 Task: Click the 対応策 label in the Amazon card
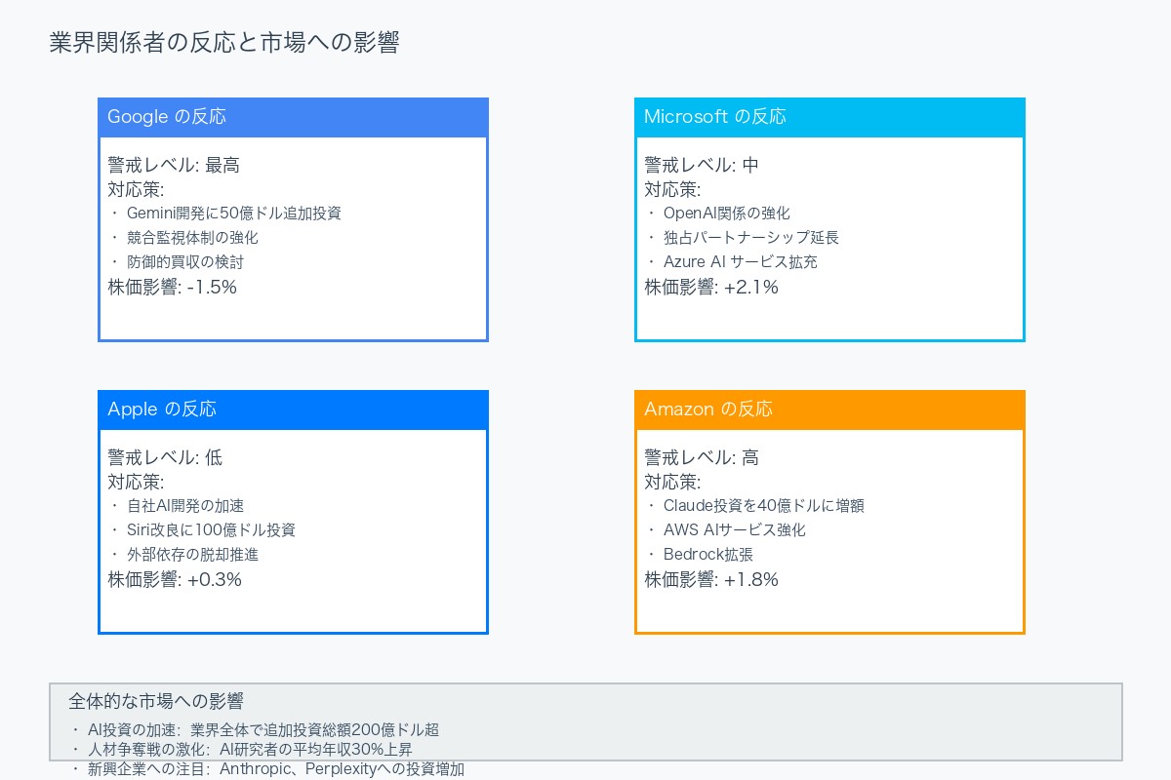[x=672, y=483]
